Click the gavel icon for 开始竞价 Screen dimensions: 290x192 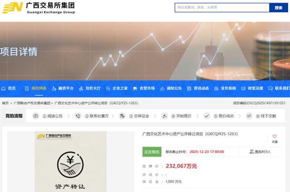tap(164, 116)
